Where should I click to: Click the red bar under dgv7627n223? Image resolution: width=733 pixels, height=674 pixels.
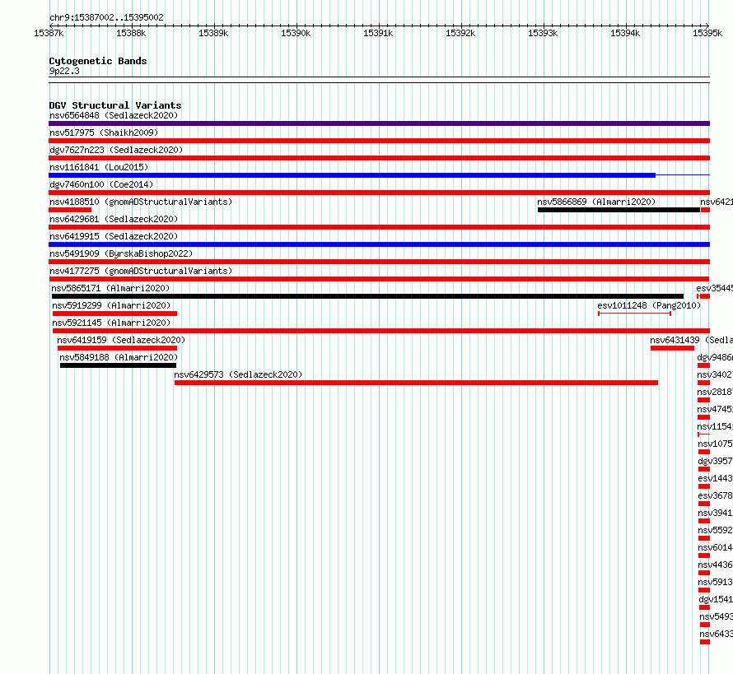click(379, 158)
